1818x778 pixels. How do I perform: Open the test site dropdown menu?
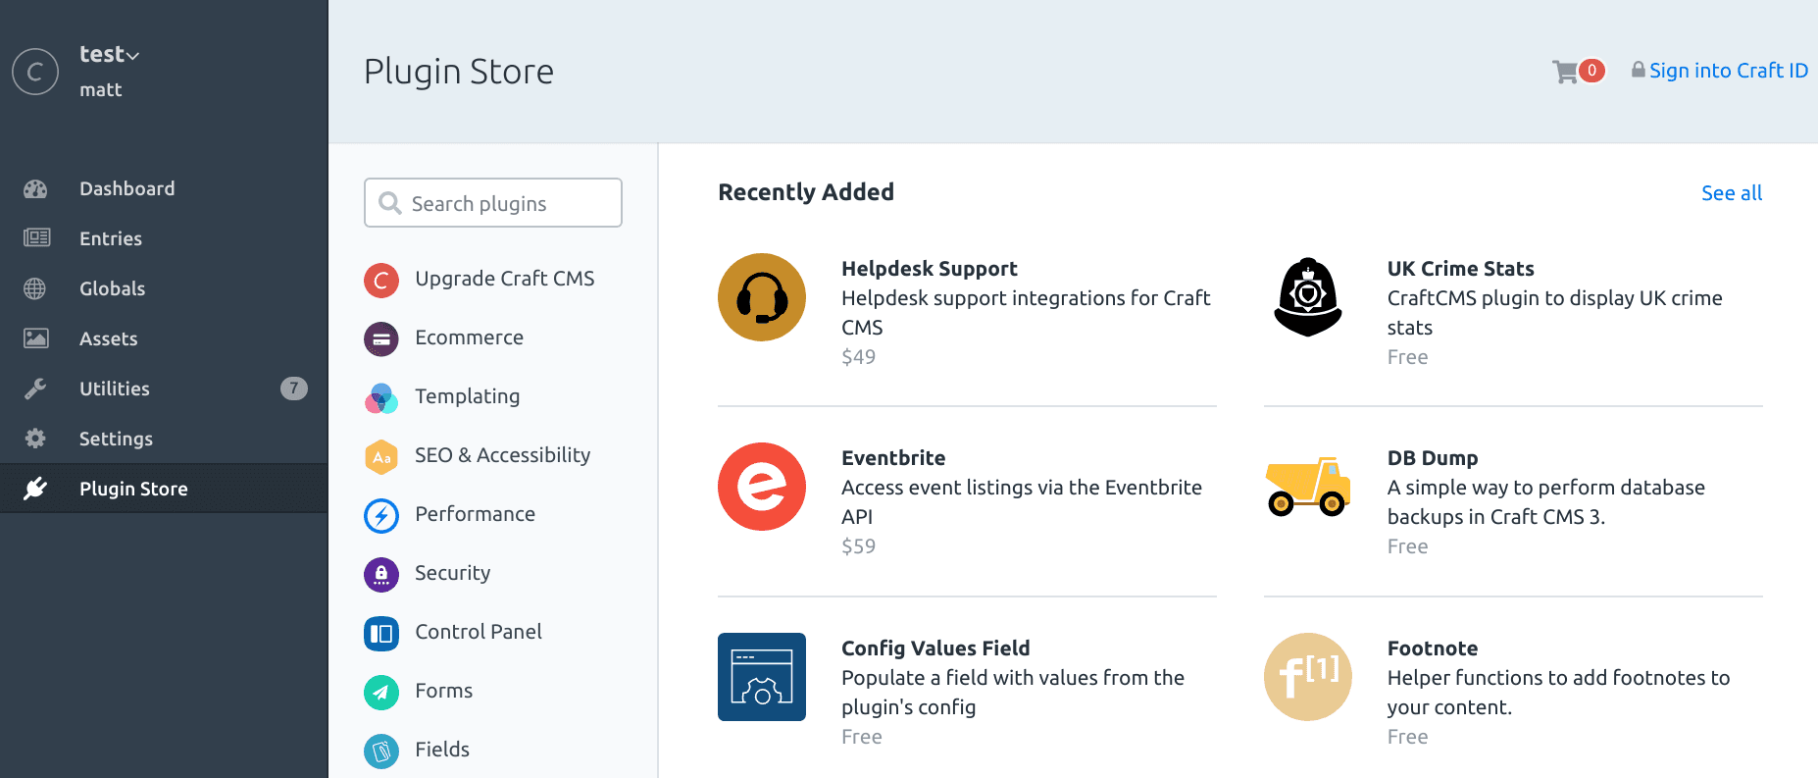(x=110, y=54)
